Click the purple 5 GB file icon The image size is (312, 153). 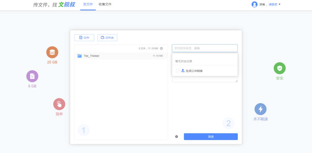tap(32, 76)
